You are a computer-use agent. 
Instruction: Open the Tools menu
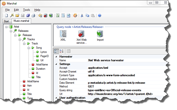(26, 10)
